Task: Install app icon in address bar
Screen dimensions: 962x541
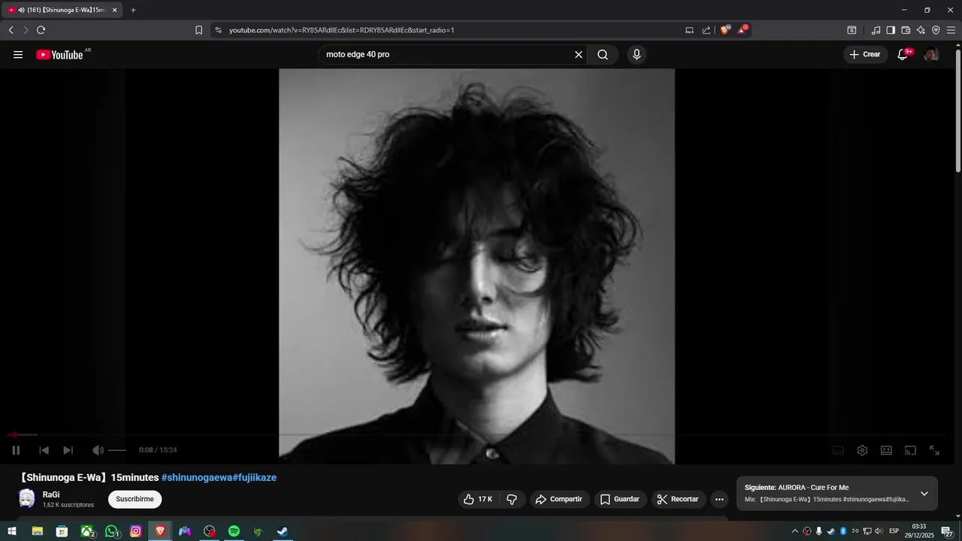Action: [x=689, y=30]
